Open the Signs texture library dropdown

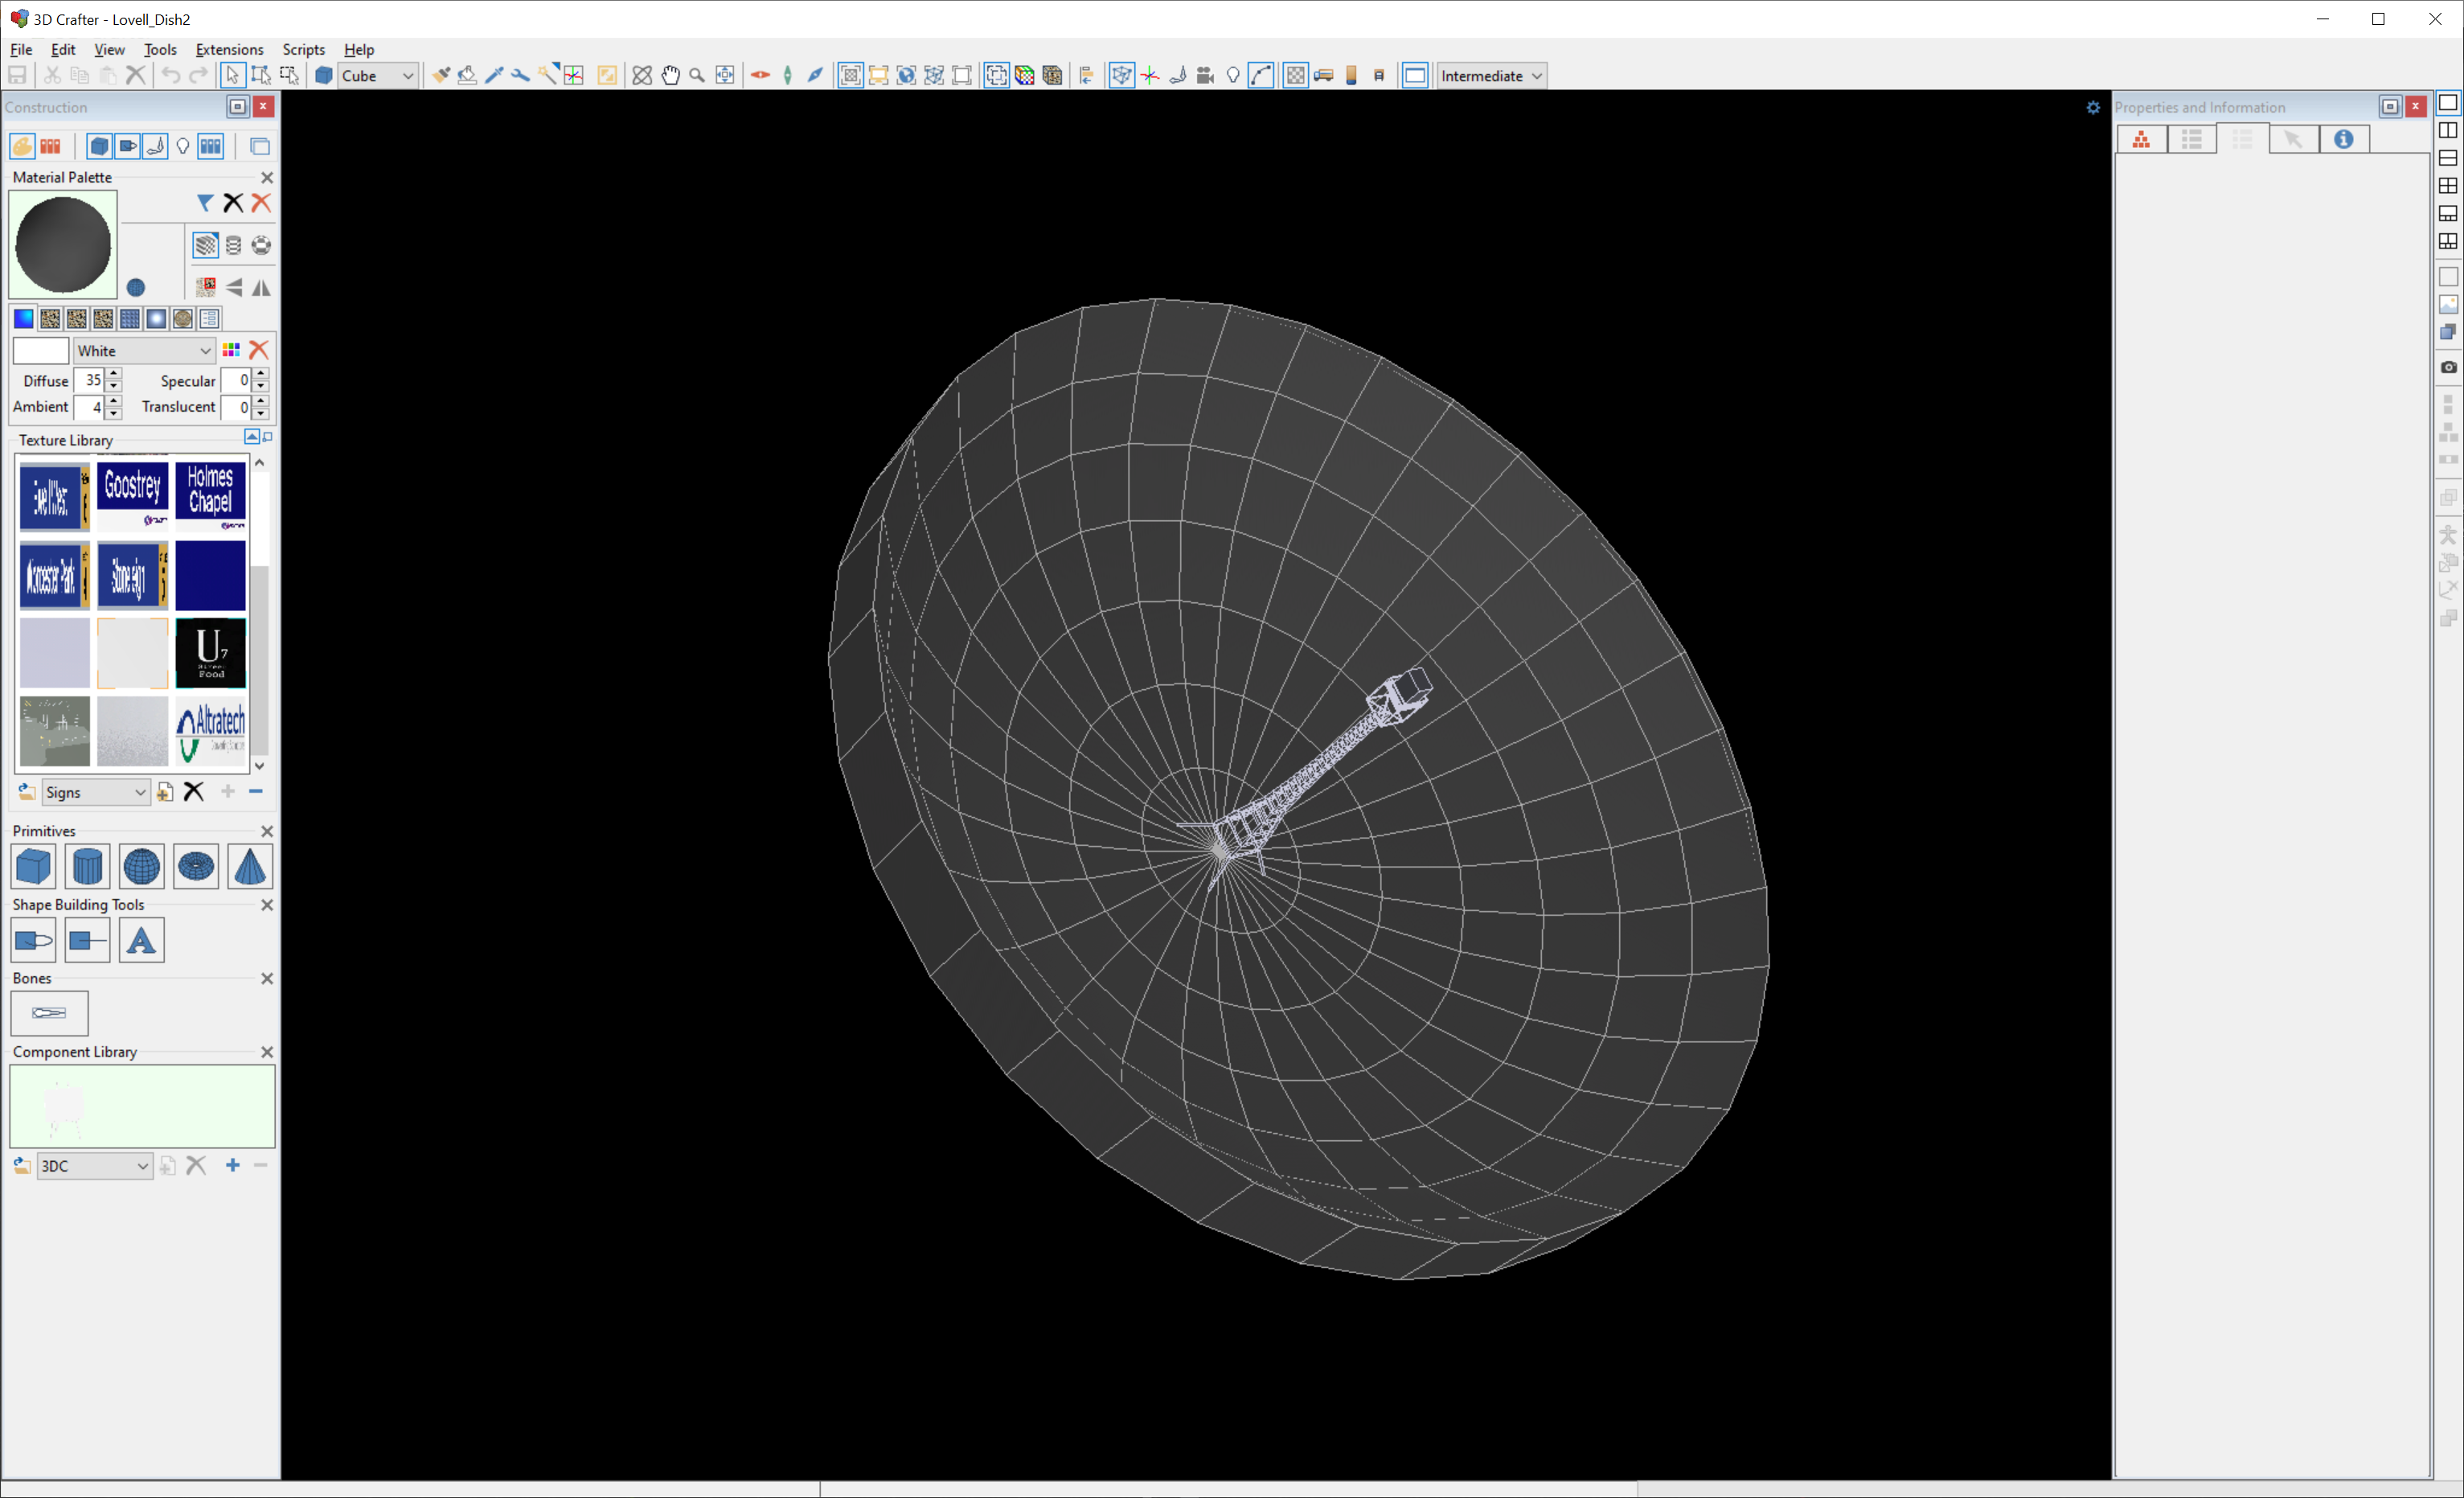click(x=139, y=792)
